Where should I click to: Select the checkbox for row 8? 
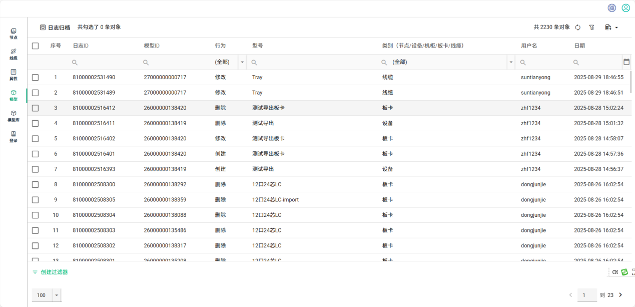35,184
